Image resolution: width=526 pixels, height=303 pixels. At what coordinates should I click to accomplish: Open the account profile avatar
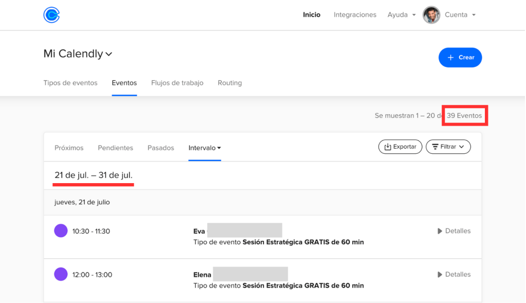point(431,15)
